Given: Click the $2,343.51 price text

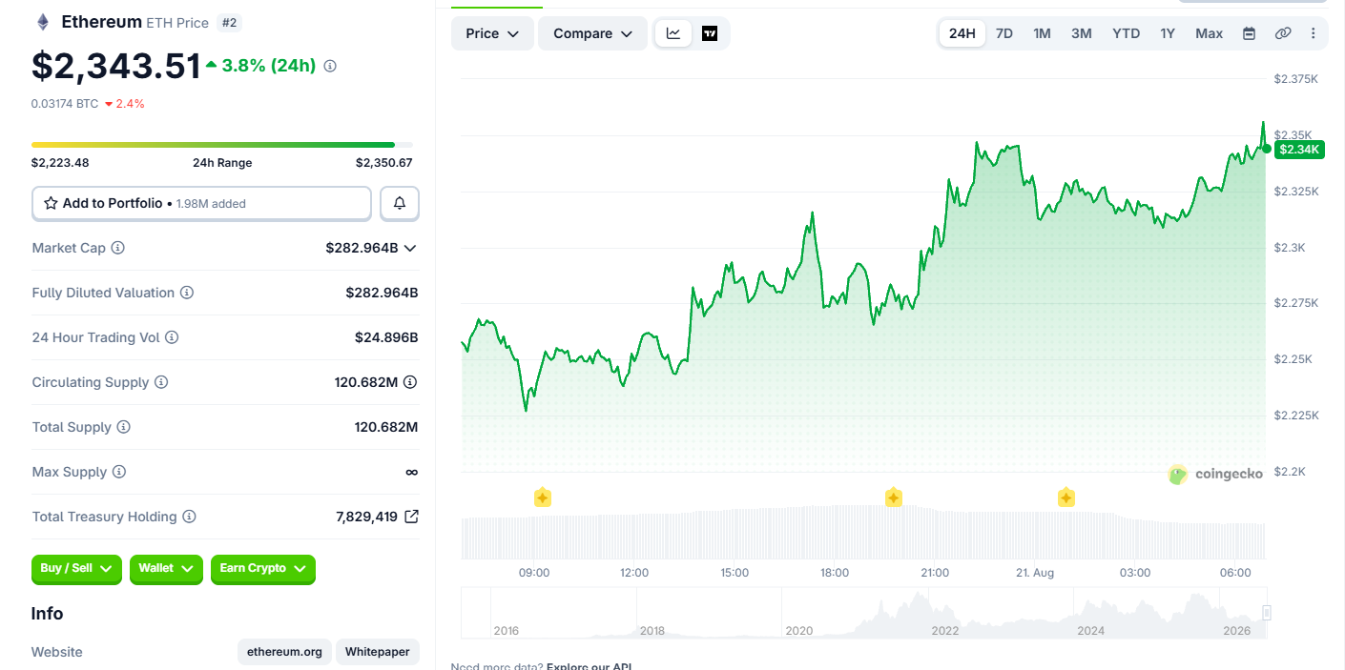Looking at the screenshot, I should [116, 66].
